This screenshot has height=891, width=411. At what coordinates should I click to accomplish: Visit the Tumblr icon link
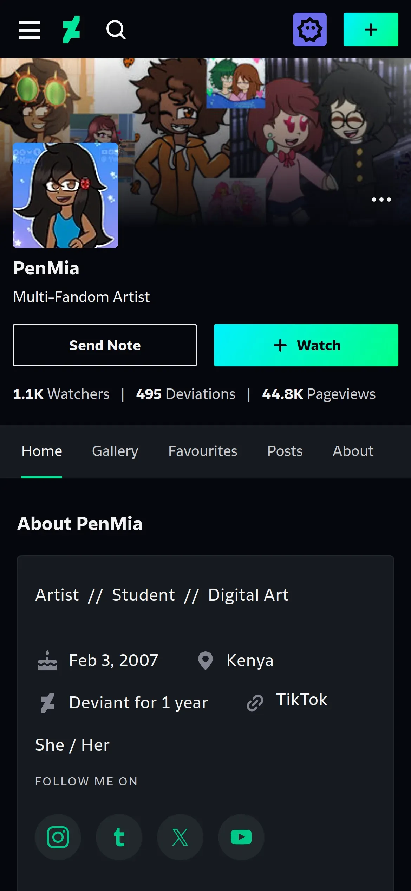click(x=119, y=837)
